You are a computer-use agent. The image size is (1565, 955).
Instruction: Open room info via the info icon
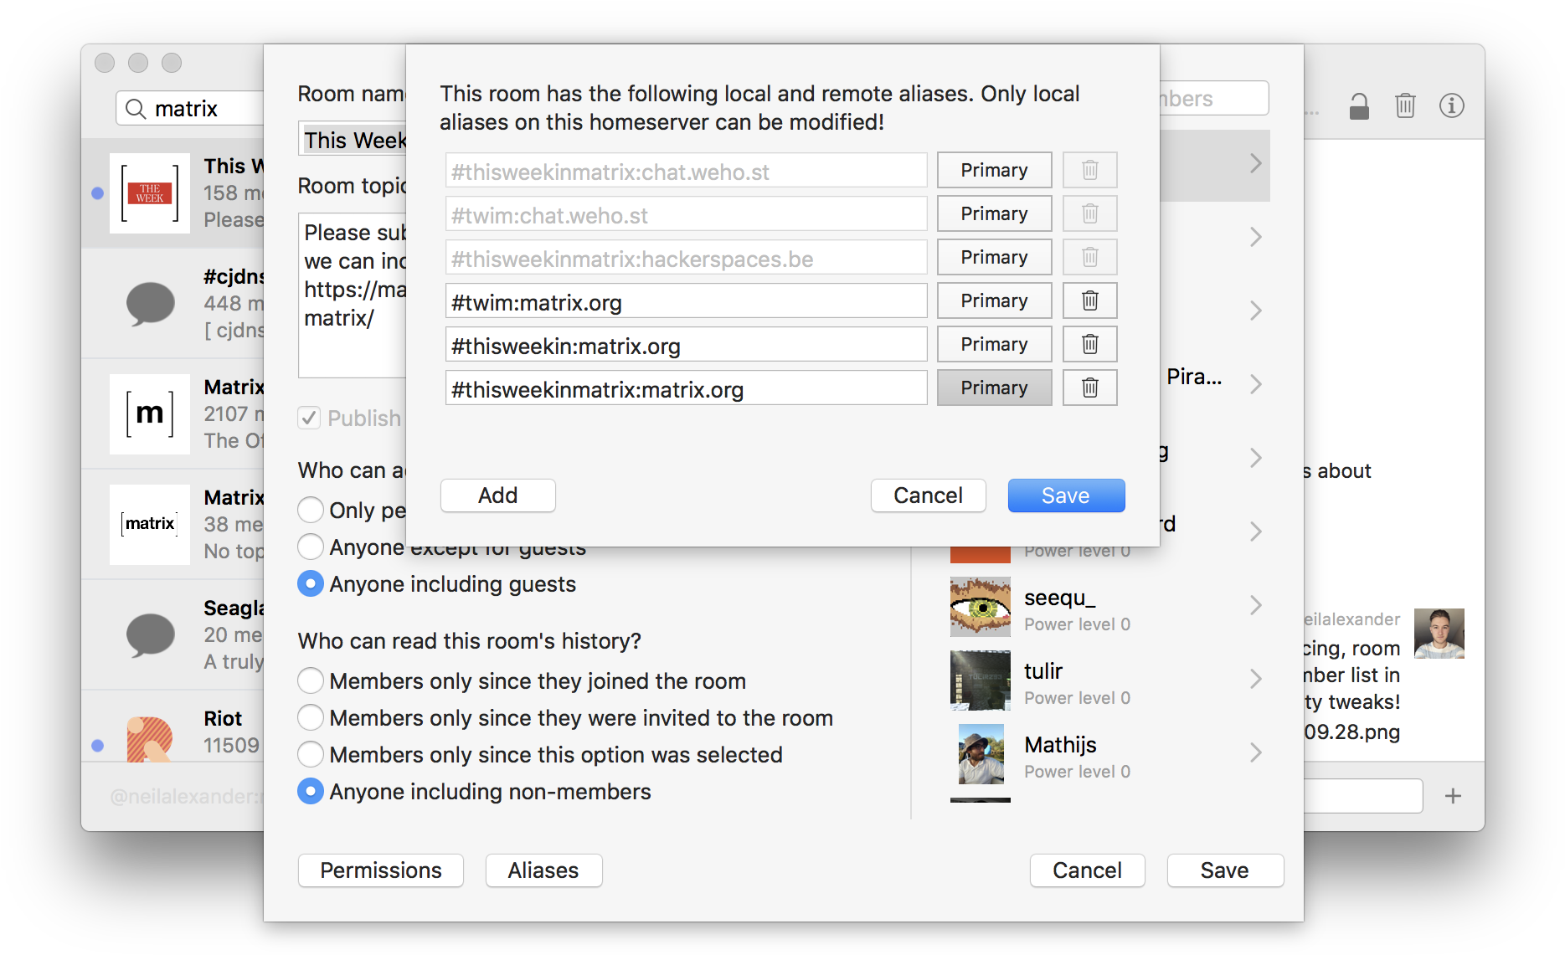tap(1452, 105)
